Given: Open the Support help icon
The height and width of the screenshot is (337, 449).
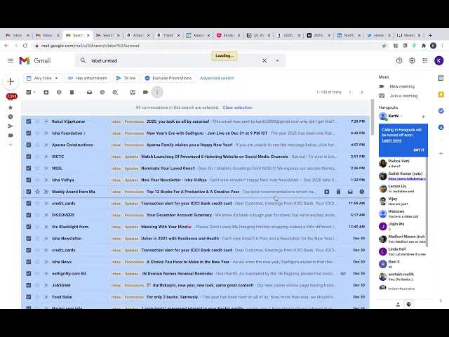Looking at the screenshot, I should [399, 60].
